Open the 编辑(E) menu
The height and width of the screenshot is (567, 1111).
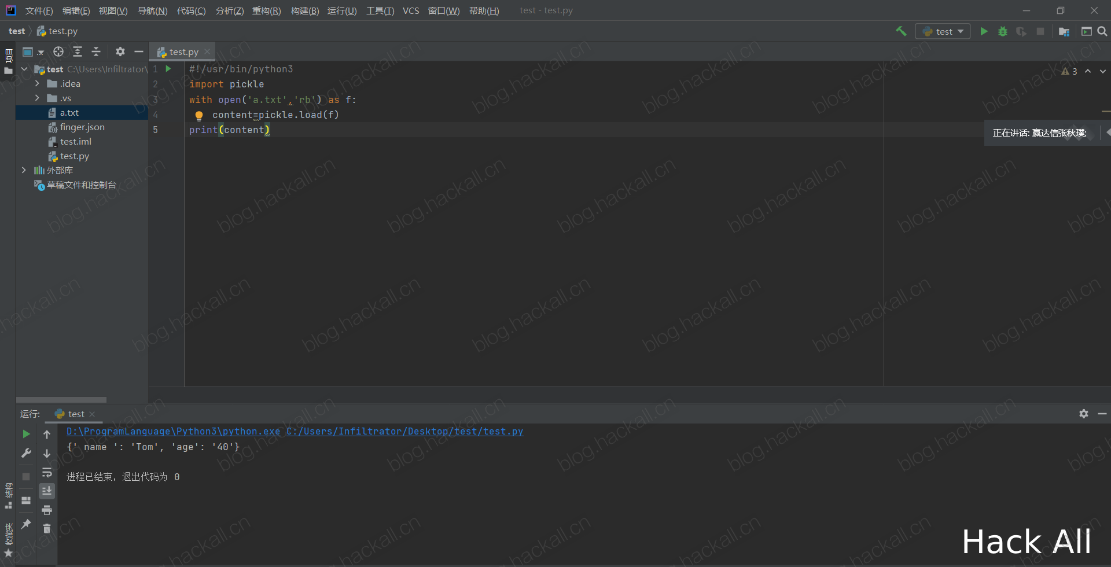(x=76, y=11)
